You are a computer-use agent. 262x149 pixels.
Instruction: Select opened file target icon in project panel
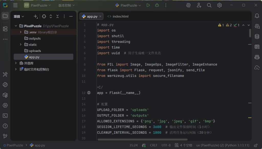click(44, 16)
